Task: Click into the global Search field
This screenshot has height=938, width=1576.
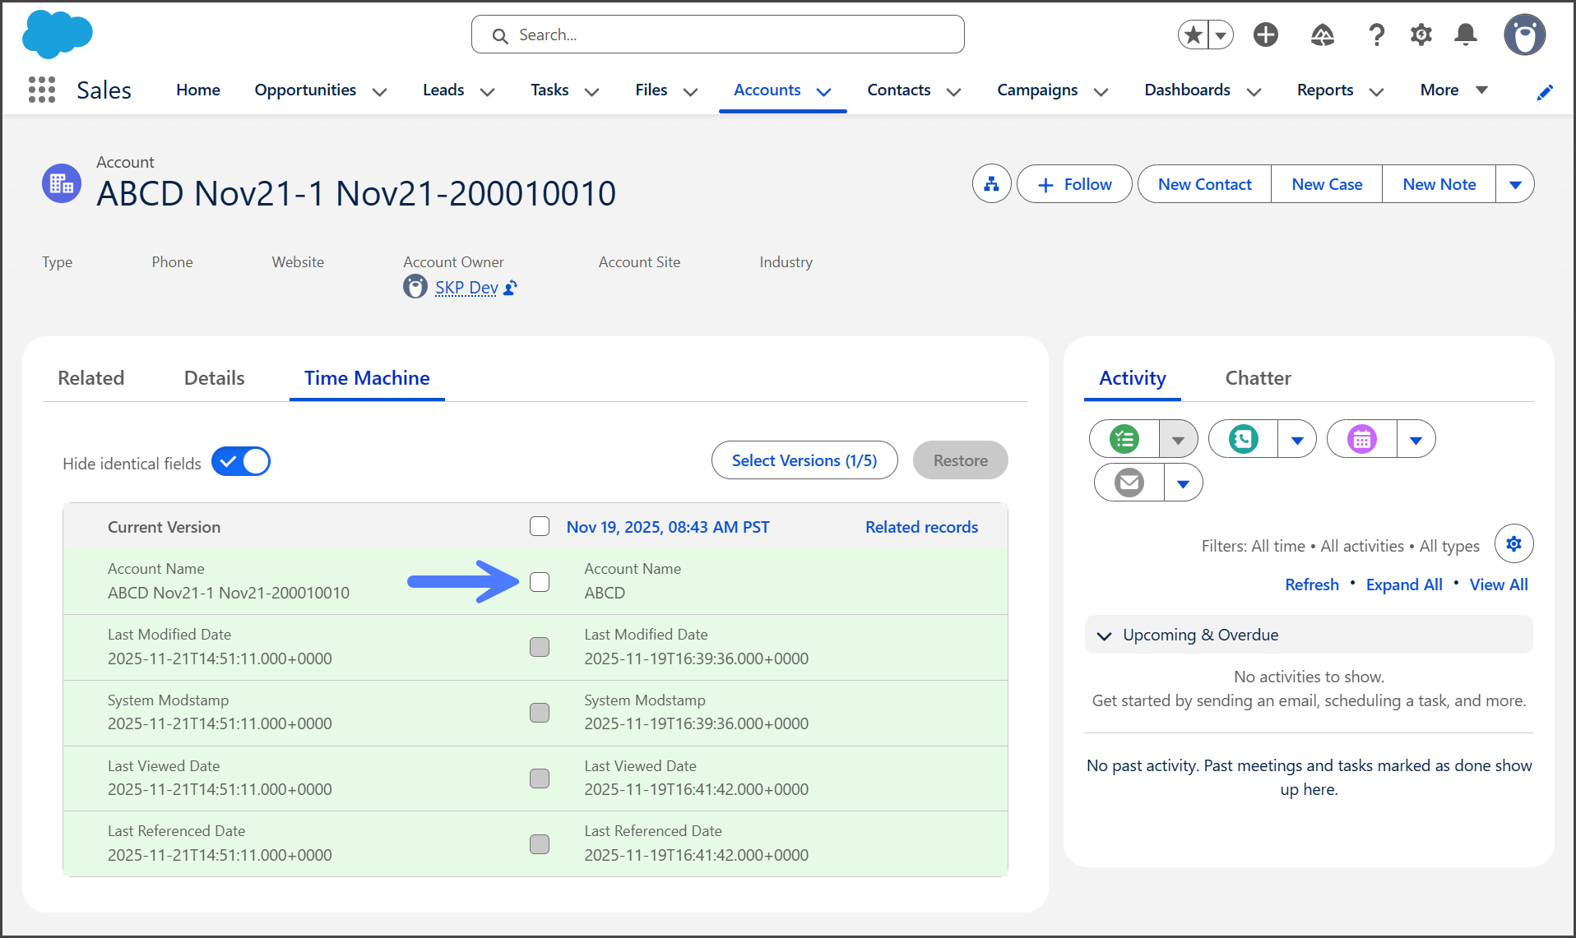Action: [717, 35]
